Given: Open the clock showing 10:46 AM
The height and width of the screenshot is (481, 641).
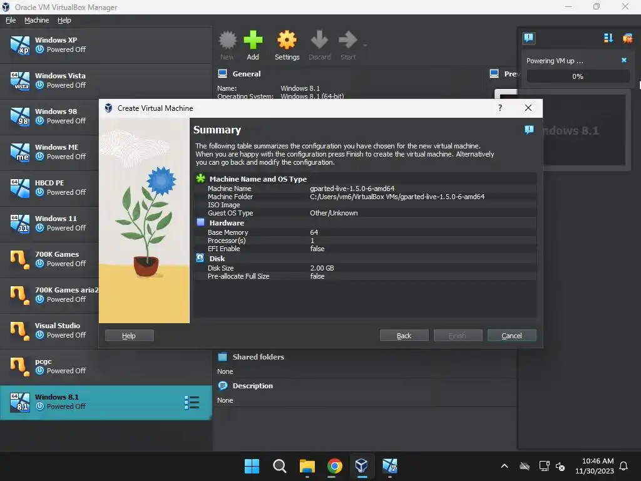Looking at the screenshot, I should click(x=595, y=466).
